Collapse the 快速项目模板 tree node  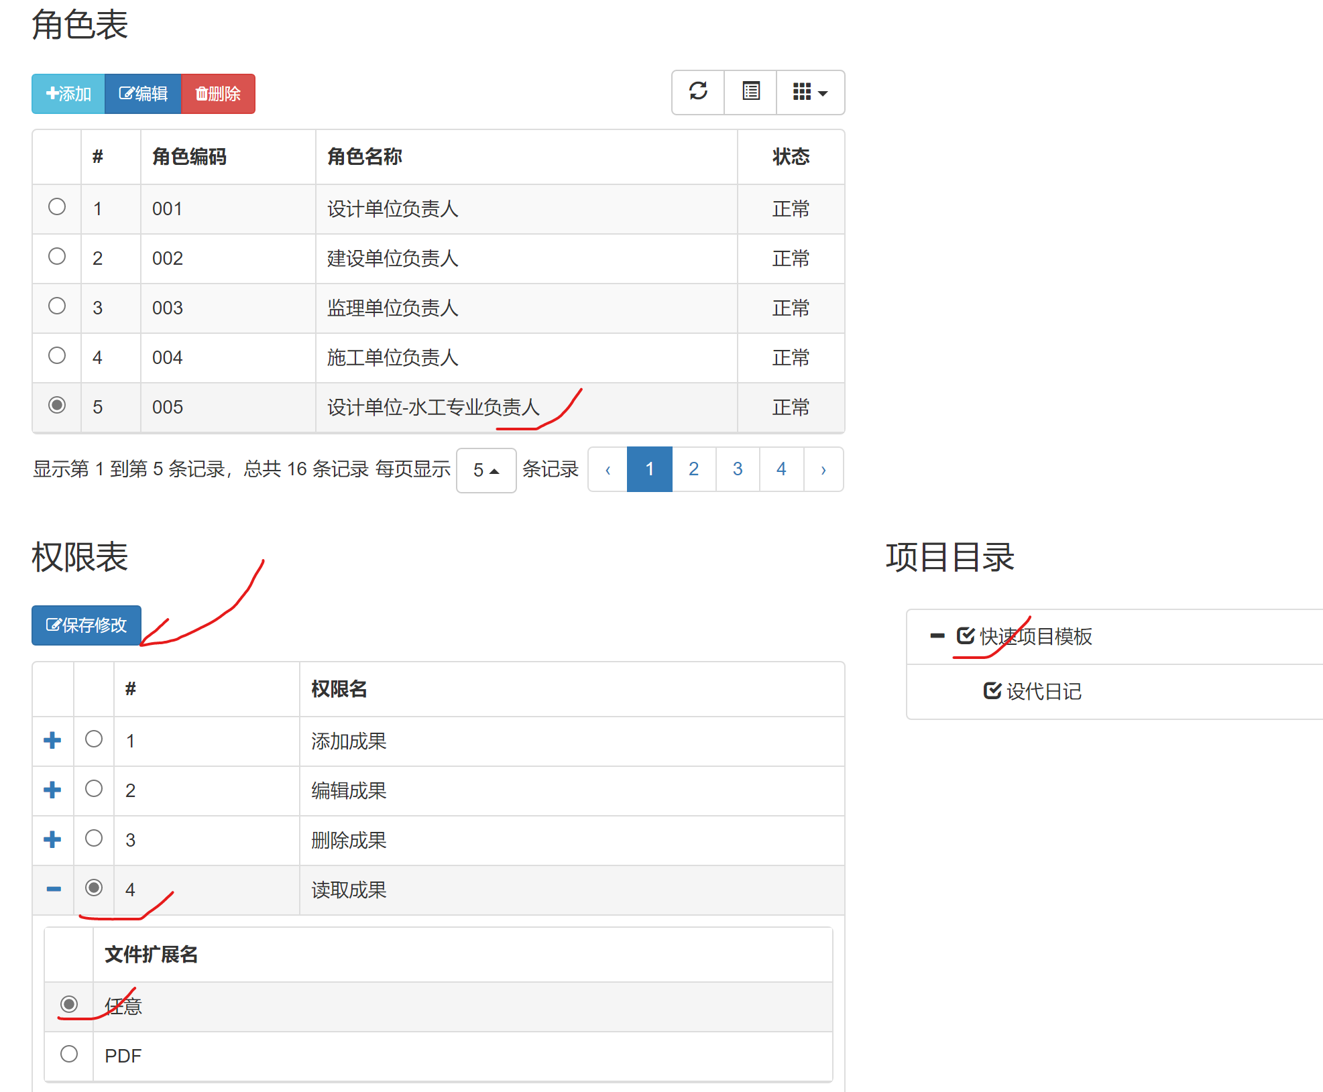coord(937,635)
